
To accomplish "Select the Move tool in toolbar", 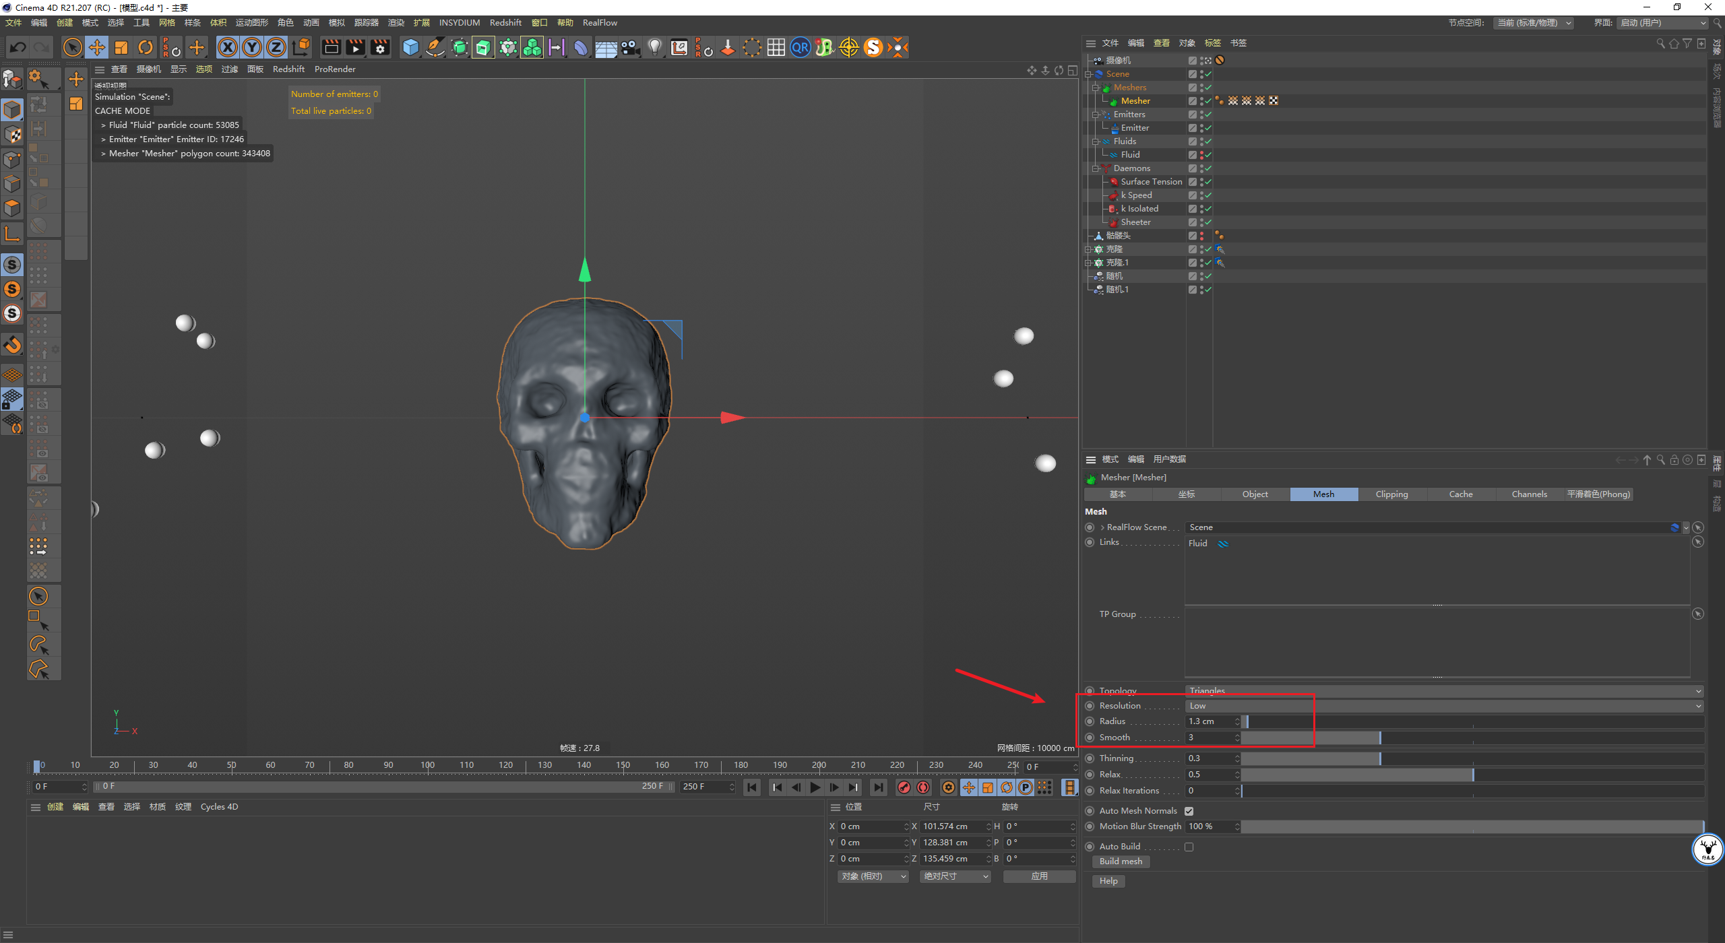I will (97, 47).
